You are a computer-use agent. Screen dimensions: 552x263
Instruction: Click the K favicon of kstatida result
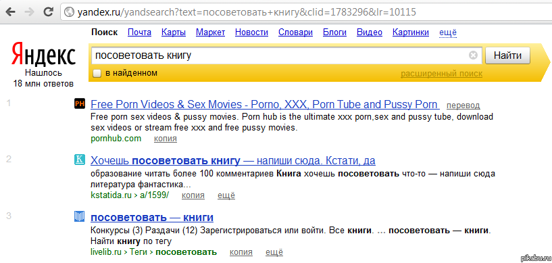click(x=80, y=160)
